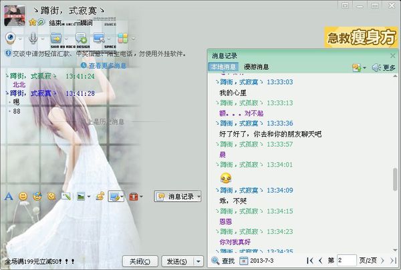Click the 全场满199元立减50 promo text
Image resolution: width=401 pixels, height=270 pixels.
click(x=39, y=261)
